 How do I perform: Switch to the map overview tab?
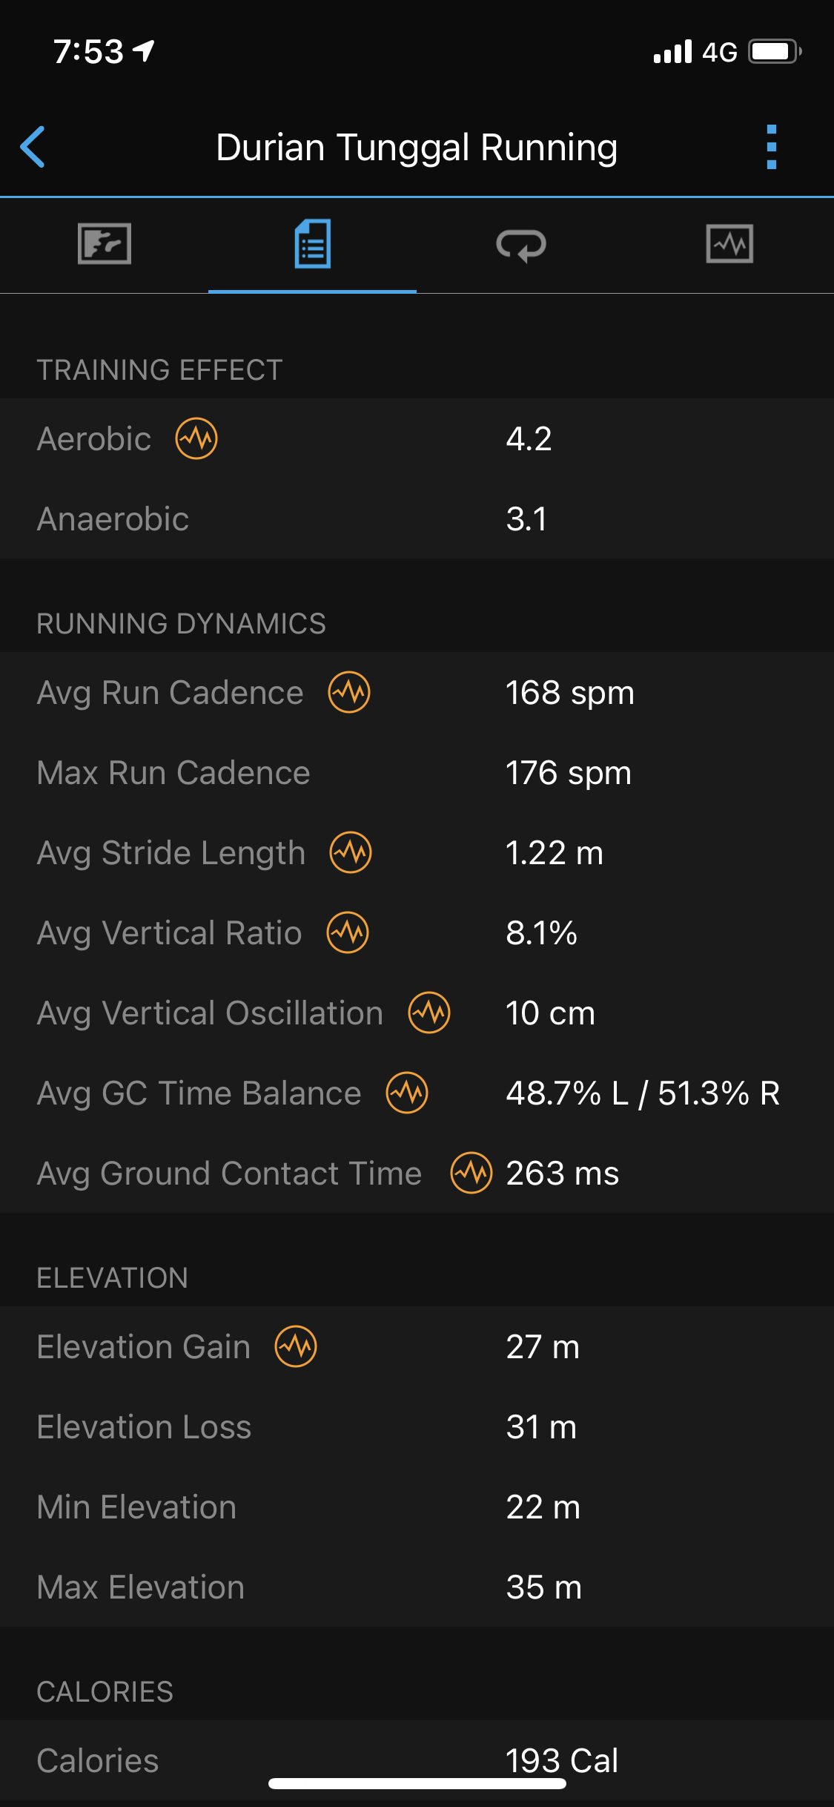(105, 244)
